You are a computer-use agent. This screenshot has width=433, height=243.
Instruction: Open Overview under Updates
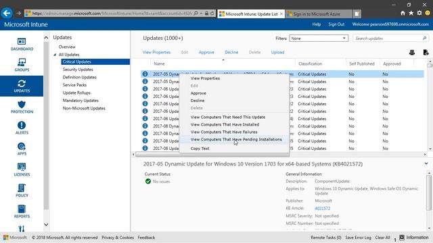coord(67,47)
